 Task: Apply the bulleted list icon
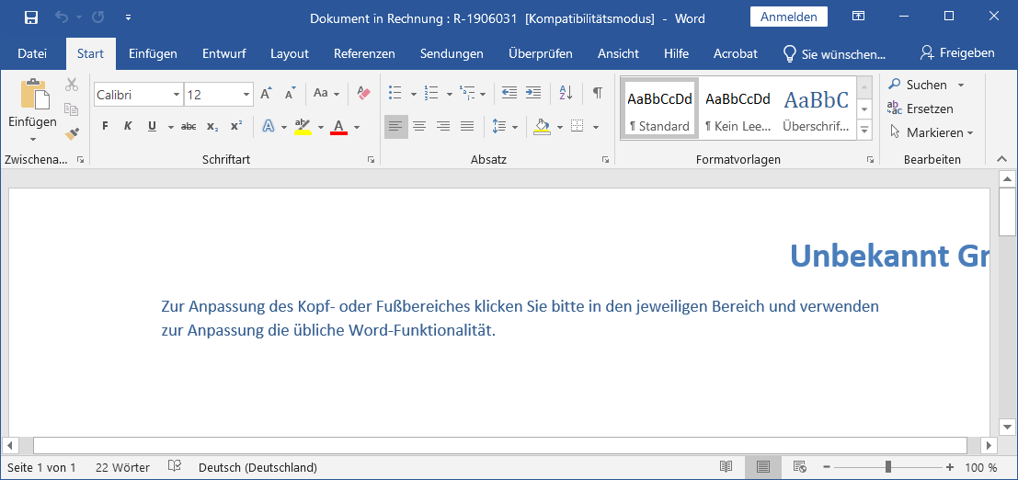pyautogui.click(x=395, y=93)
